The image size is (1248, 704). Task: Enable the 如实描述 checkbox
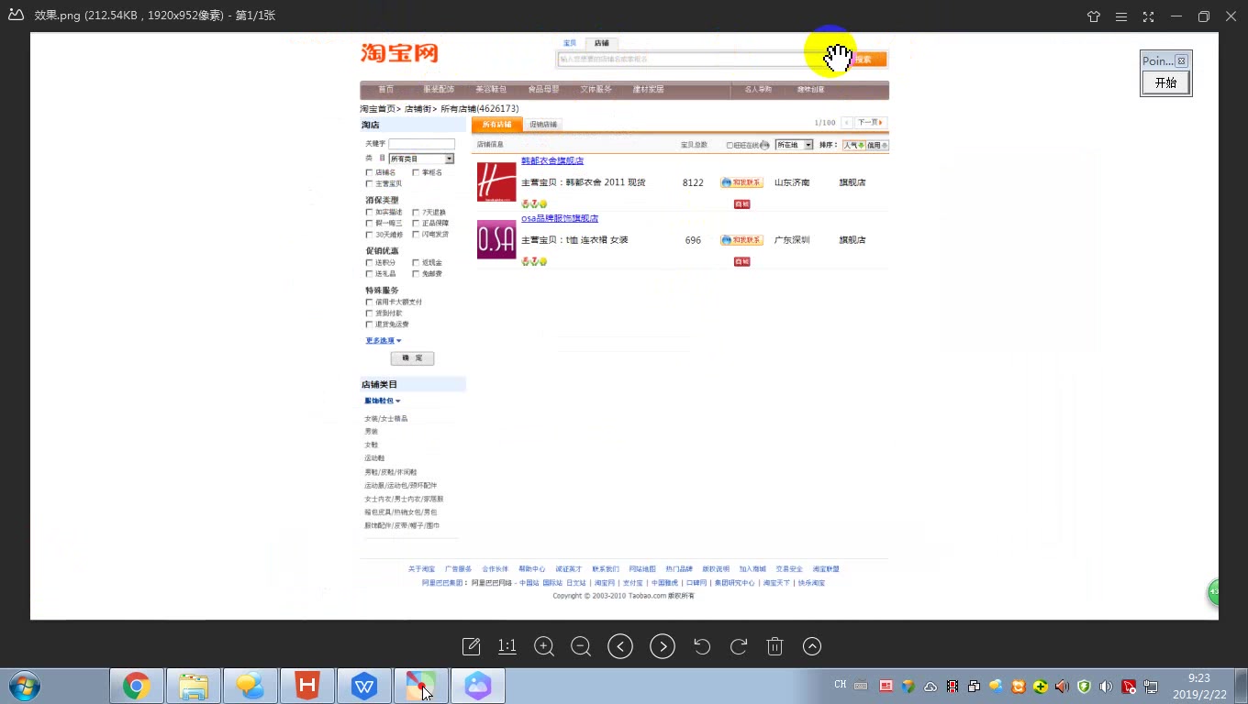coord(369,212)
